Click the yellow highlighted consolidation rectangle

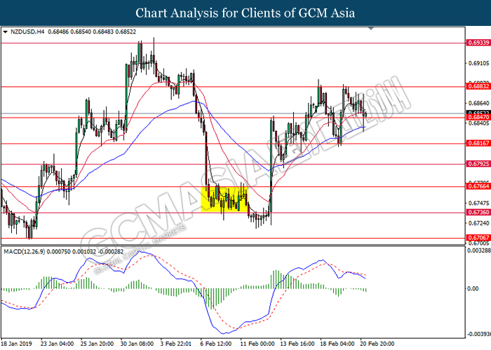tap(224, 199)
